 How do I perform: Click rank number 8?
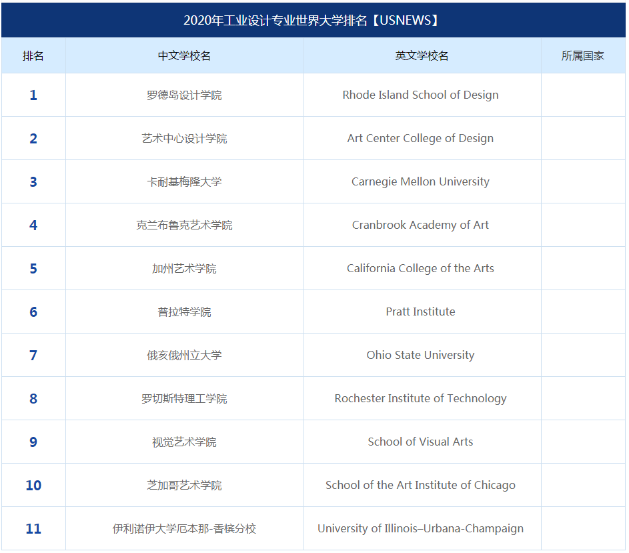[33, 398]
